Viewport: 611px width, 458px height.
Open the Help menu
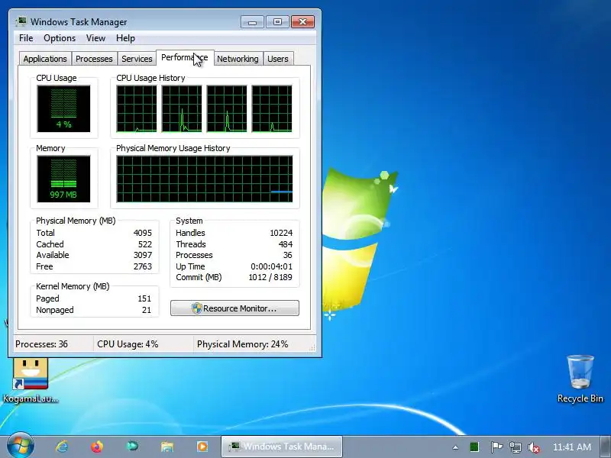coord(125,38)
